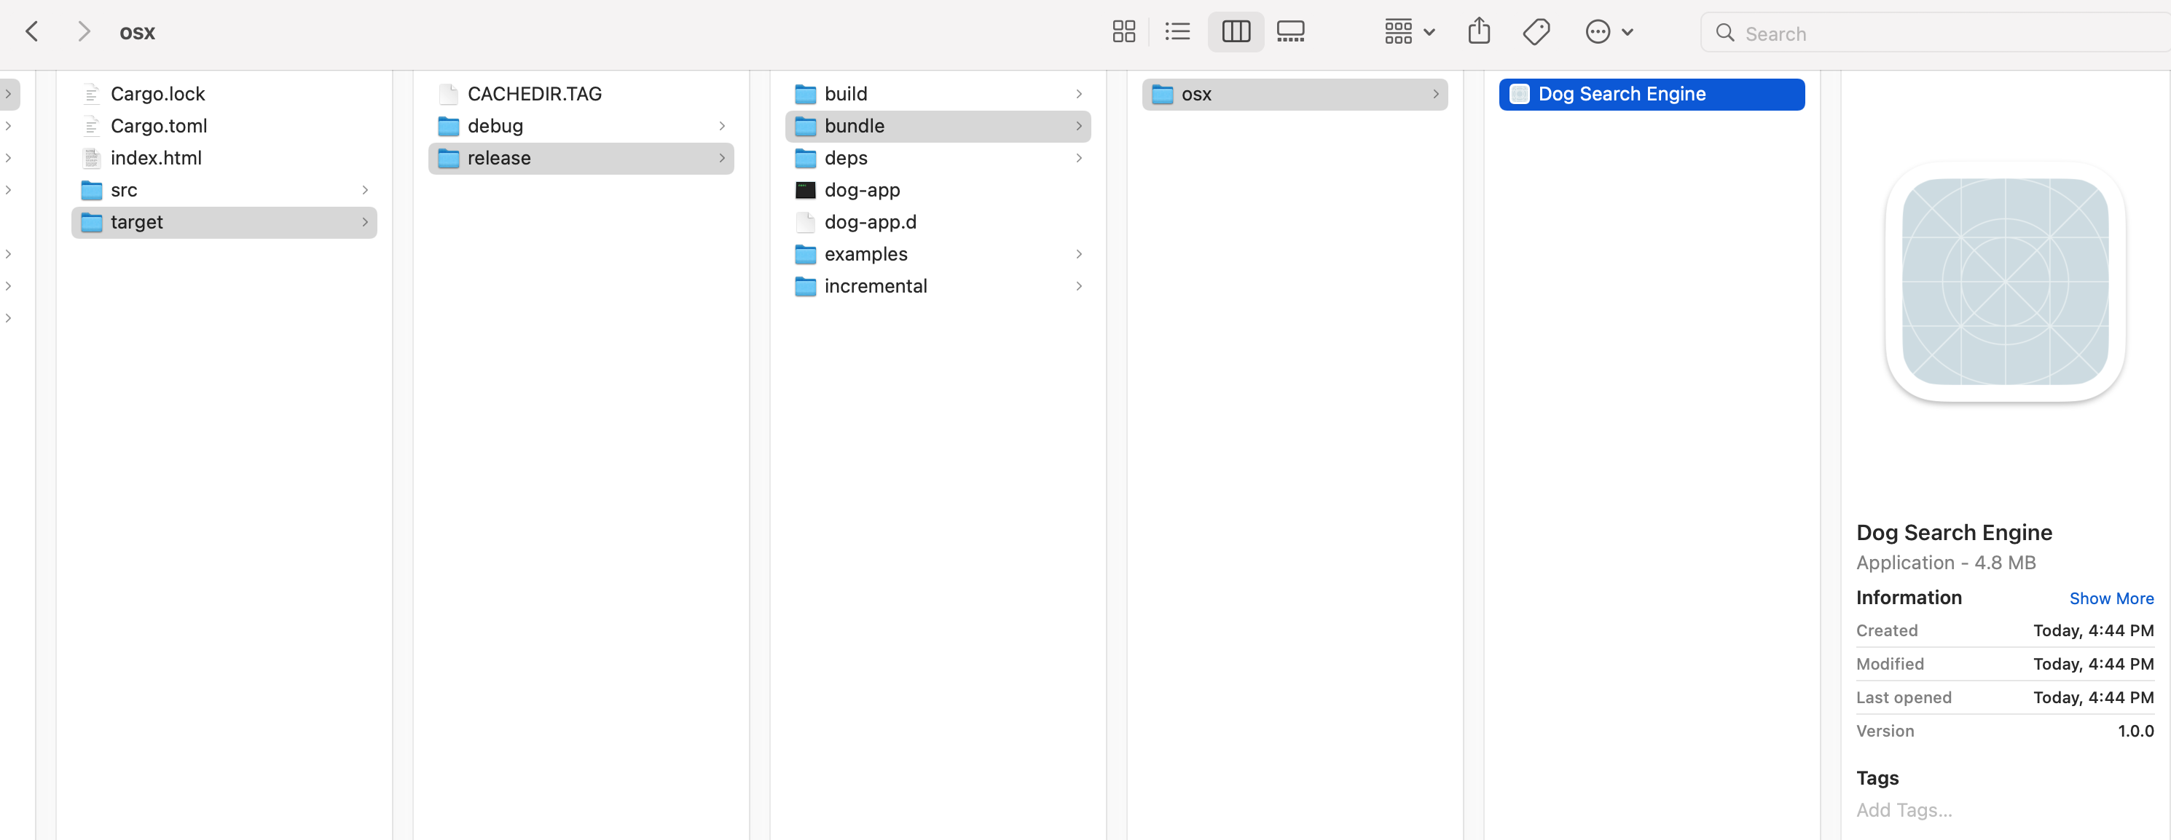Open the Group By dropdown
Screen dimensions: 2171x840
point(1409,32)
